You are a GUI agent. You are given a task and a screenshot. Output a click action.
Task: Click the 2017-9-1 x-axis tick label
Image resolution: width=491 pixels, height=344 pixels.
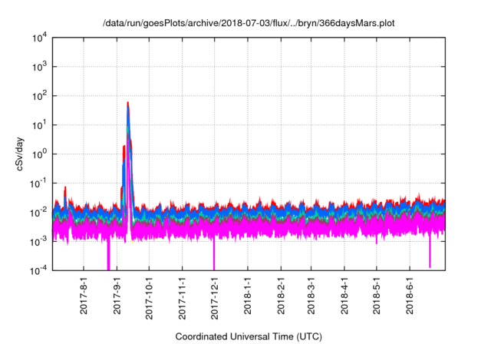(117, 296)
